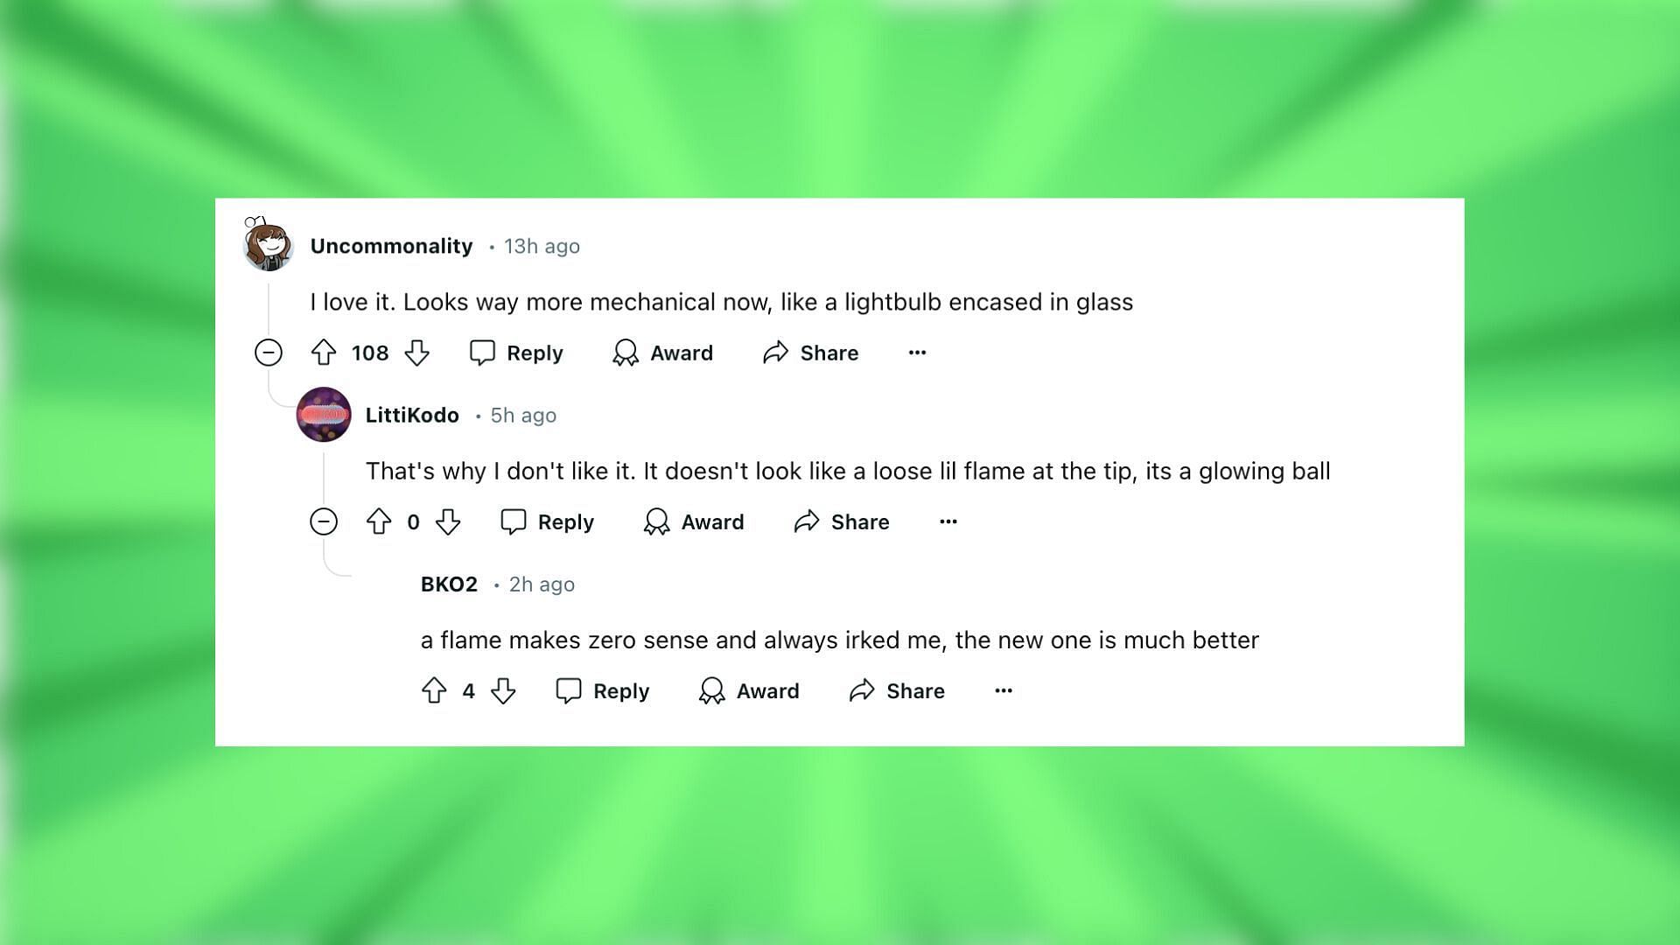Open LittiKodo's avatar image
The image size is (1680, 945).
pyautogui.click(x=324, y=415)
